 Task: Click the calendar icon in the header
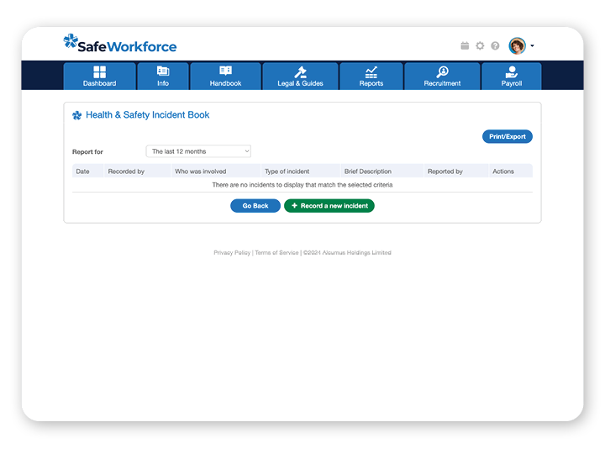[465, 46]
